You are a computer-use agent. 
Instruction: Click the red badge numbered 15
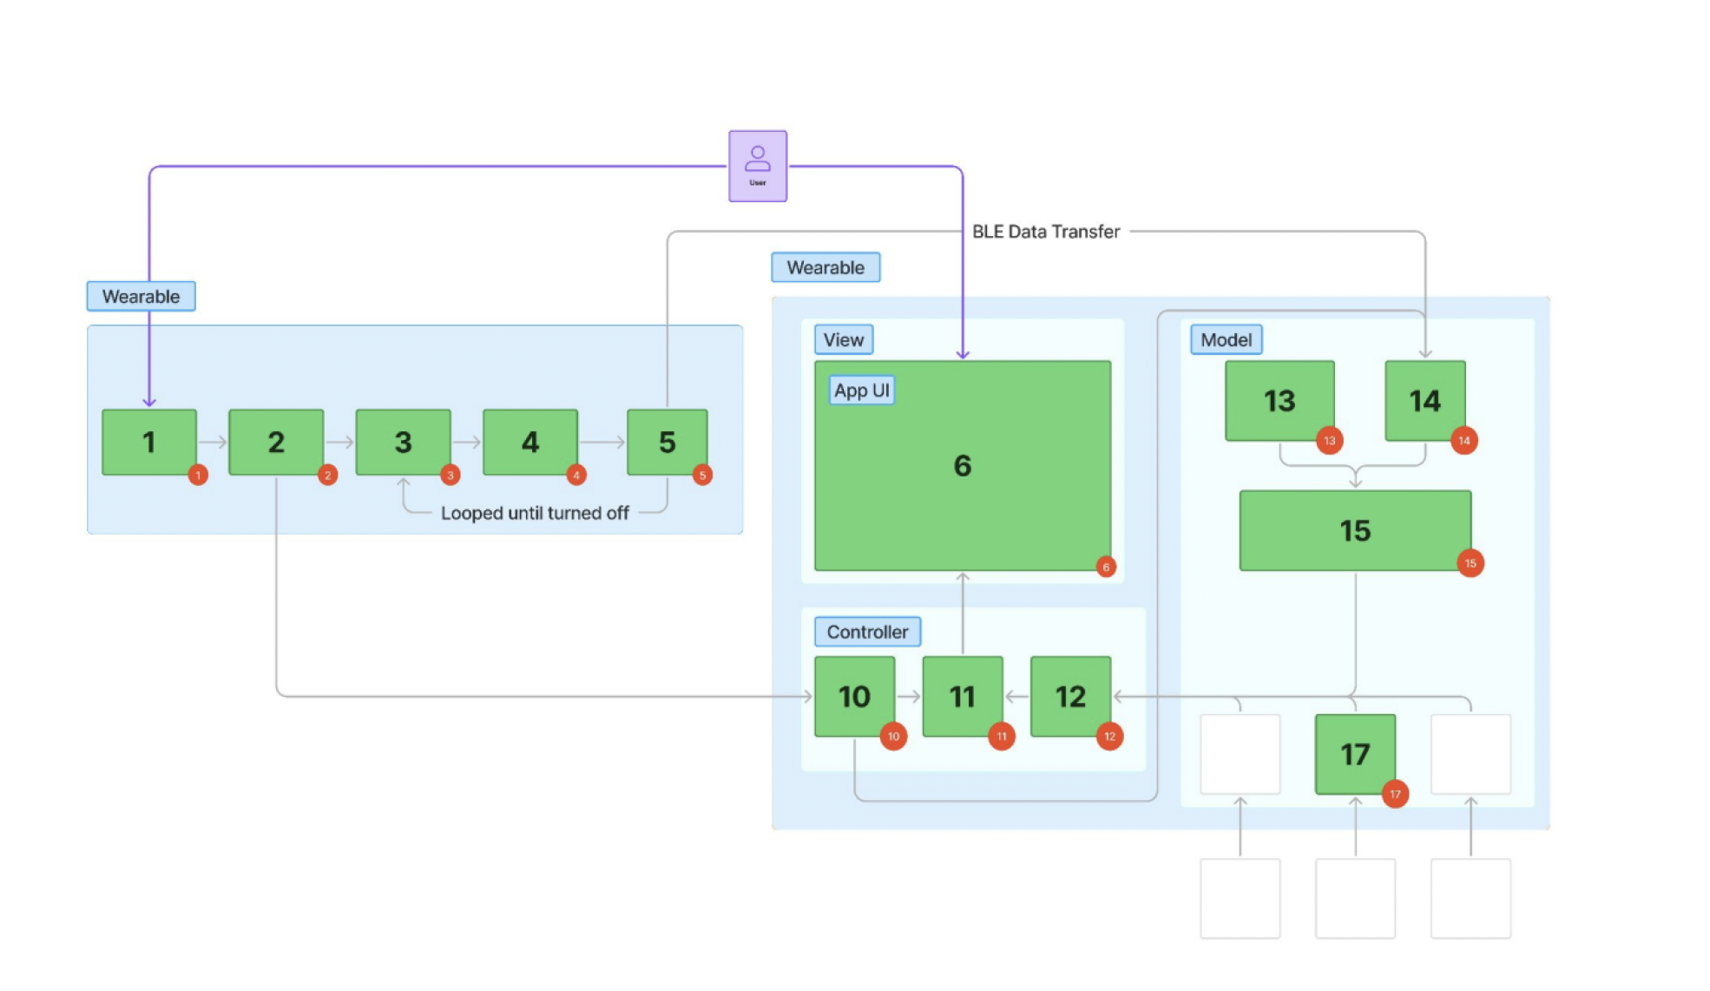[1470, 562]
